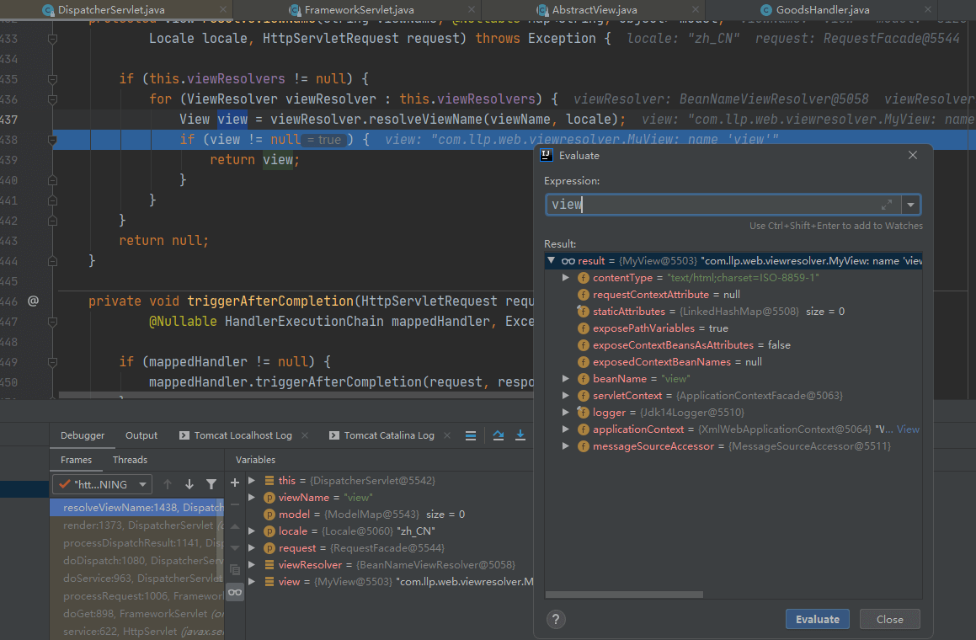Select the model variable row
The image size is (976, 640).
coord(390,515)
